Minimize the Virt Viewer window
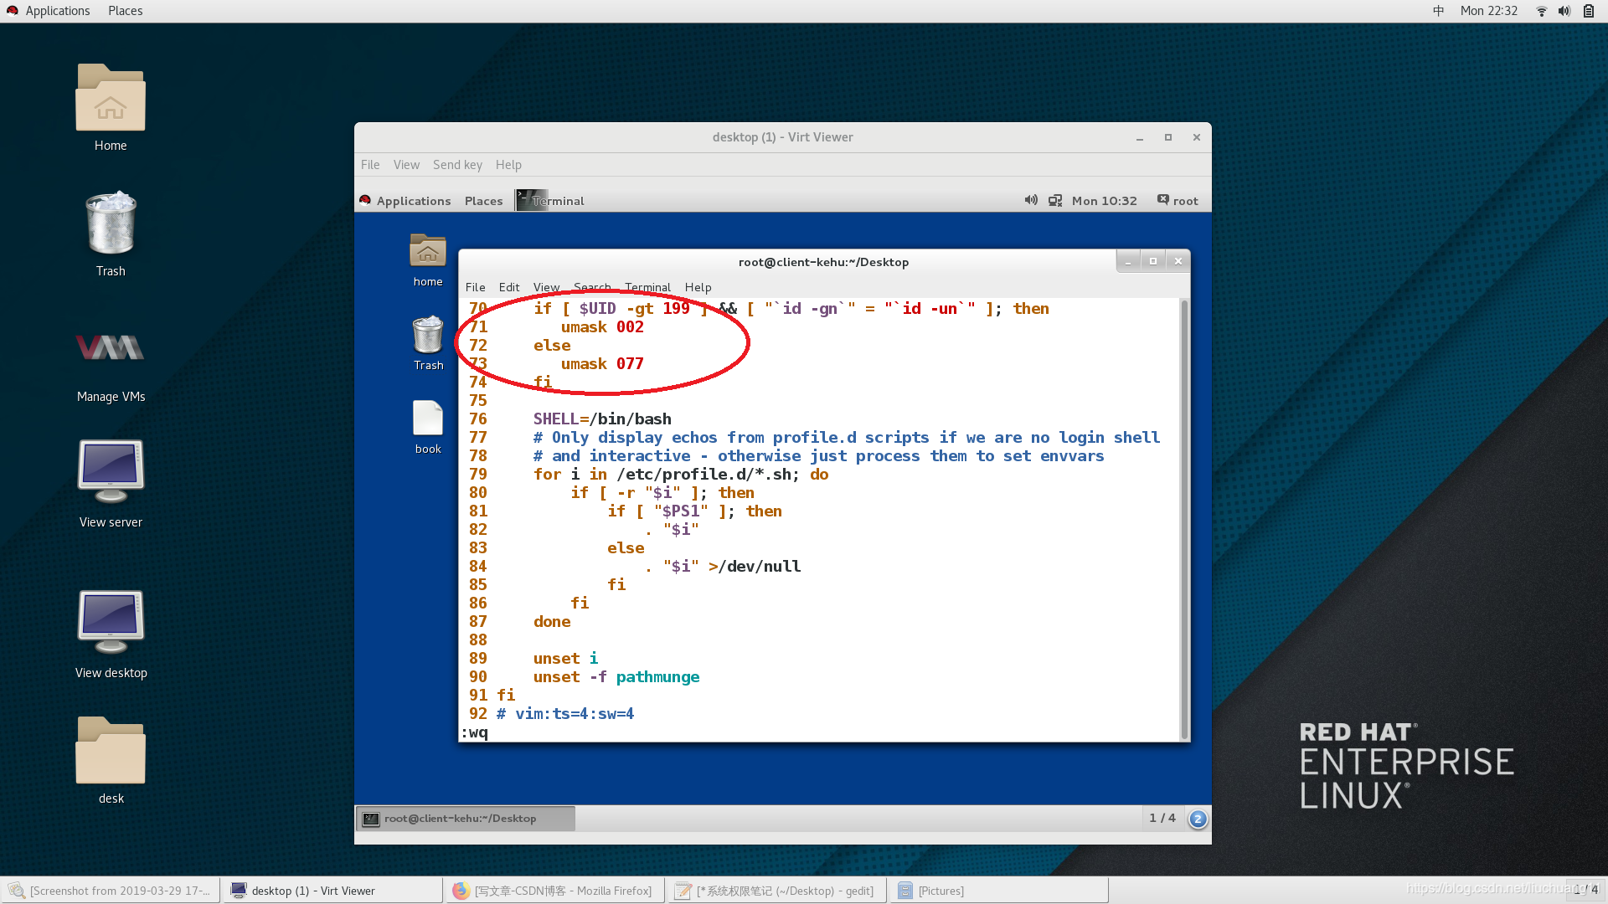Screen dimensions: 1608x904 pos(1140,138)
